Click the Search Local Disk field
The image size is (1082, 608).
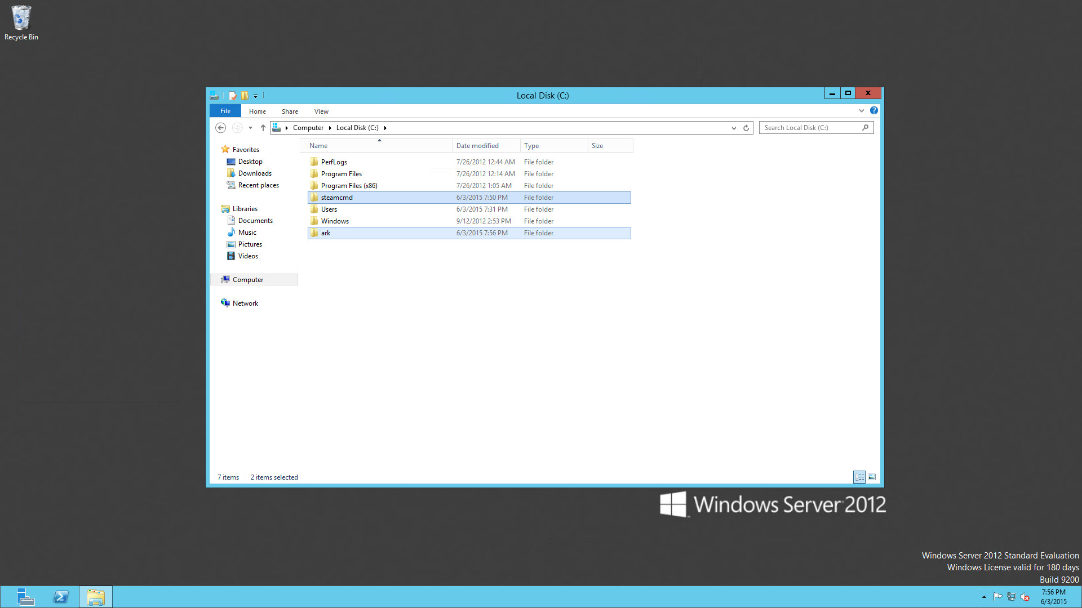(811, 127)
